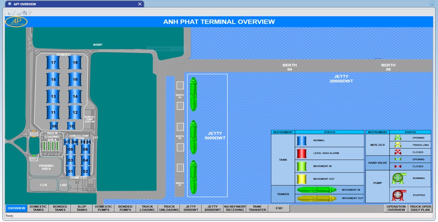
Task: Close the APT OVERVIEW tab
Action: coord(140,4)
